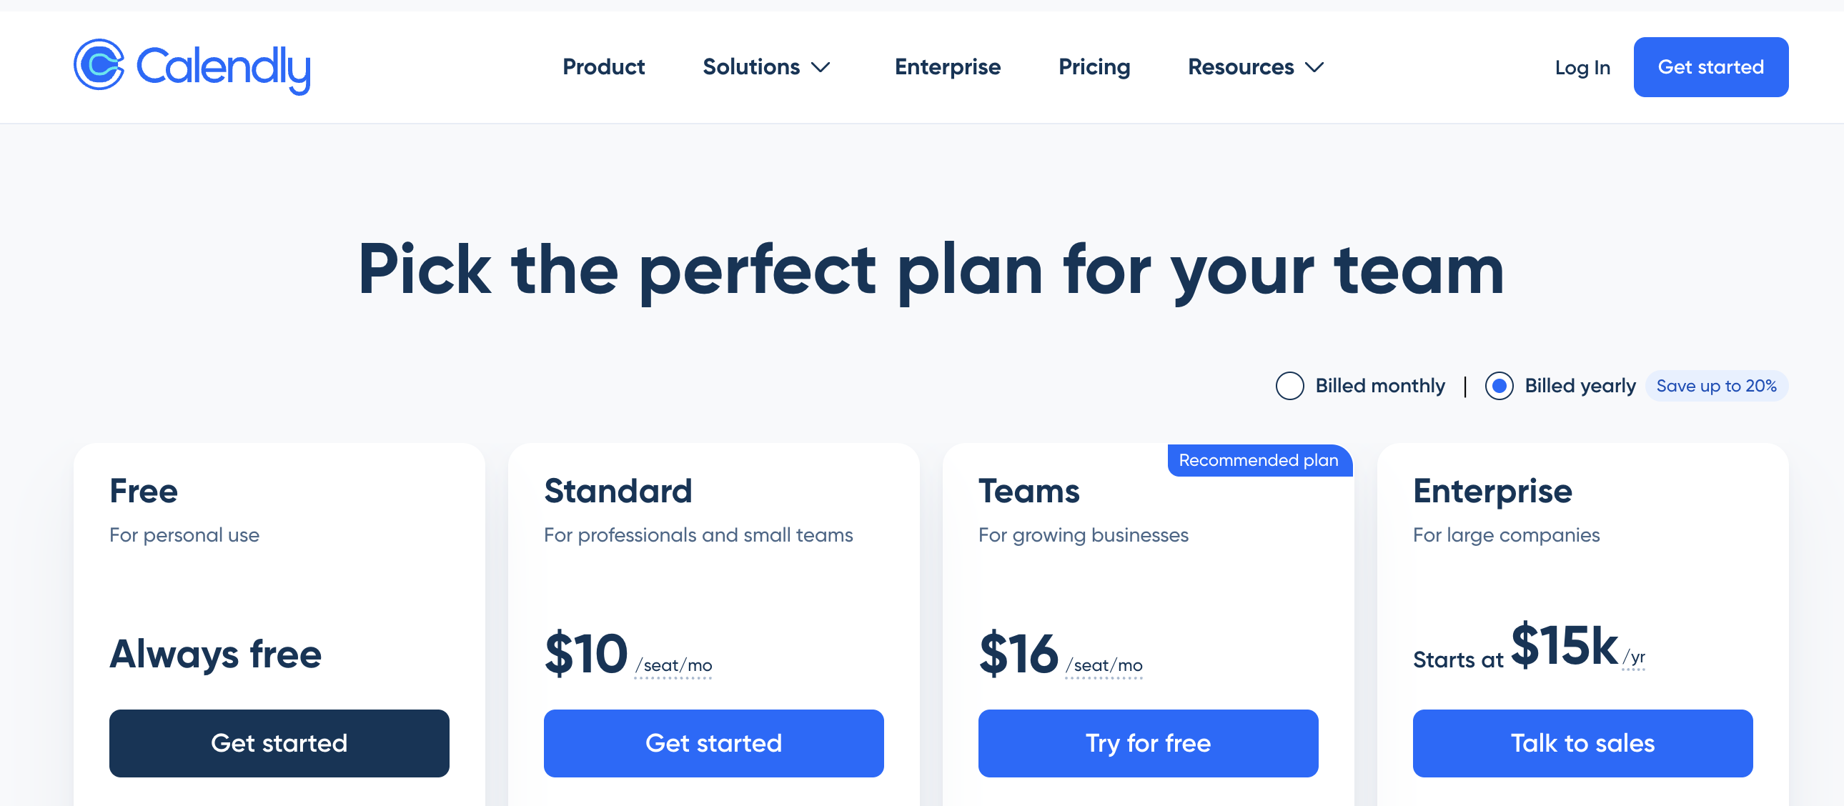Click the blue Get started header button
Viewport: 1844px width, 806px height.
click(1711, 66)
